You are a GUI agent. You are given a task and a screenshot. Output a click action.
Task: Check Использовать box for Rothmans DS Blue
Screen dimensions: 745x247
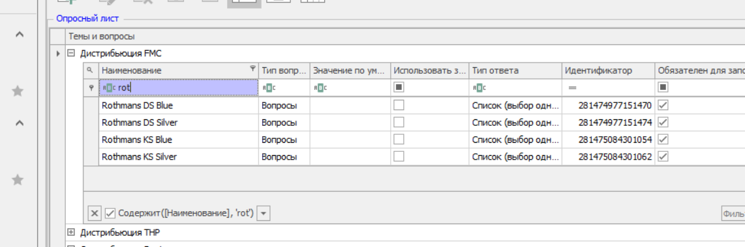point(399,105)
